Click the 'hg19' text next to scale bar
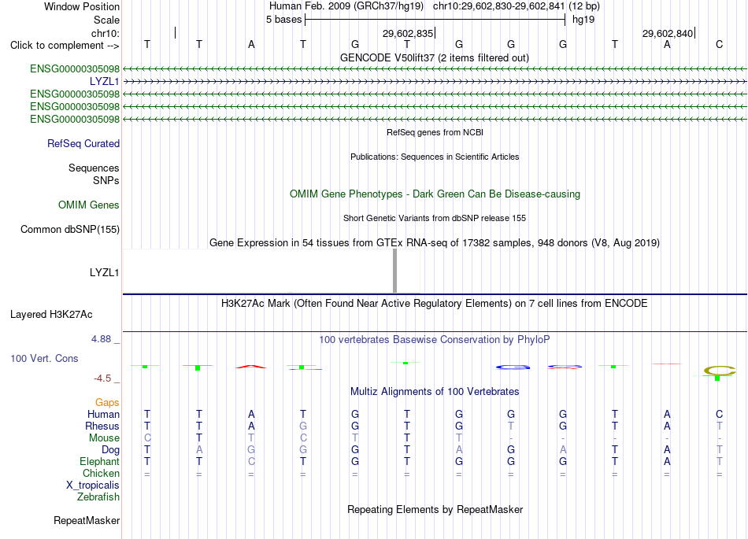The width and height of the screenshot is (748, 539). click(583, 20)
